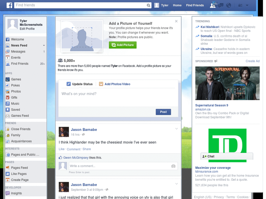Click the Maximize your coverage link

[213, 168]
